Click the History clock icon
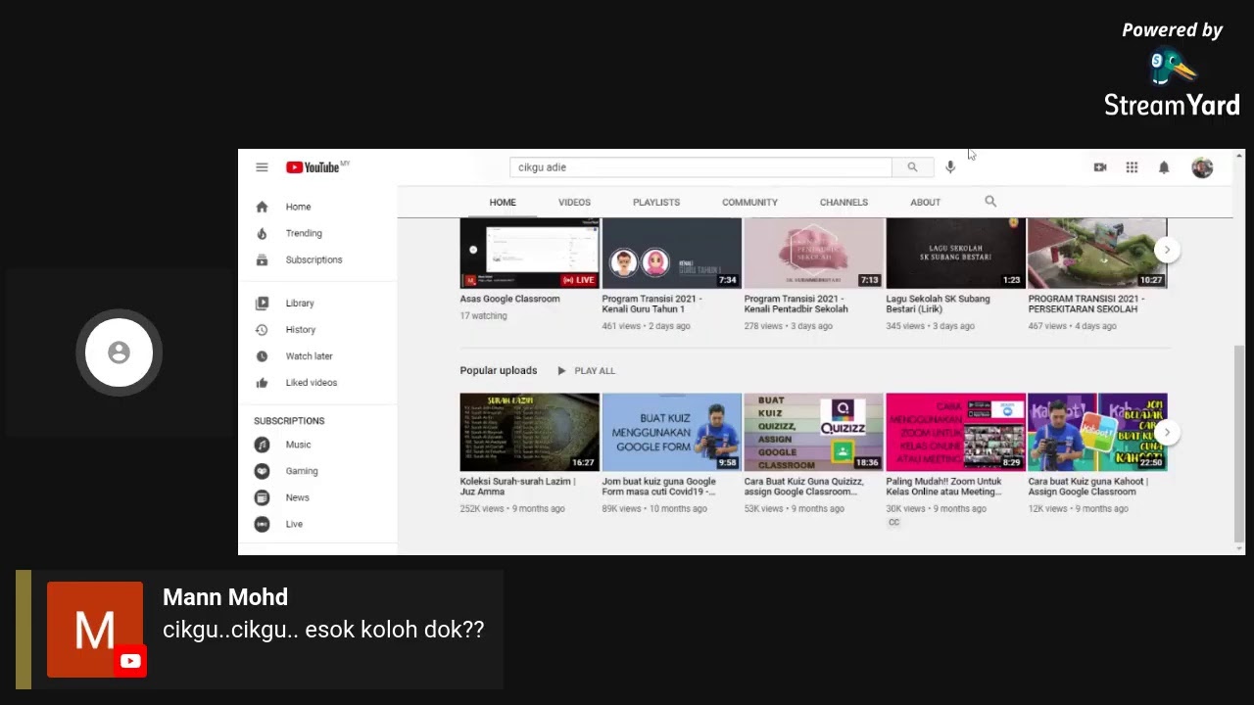The width and height of the screenshot is (1254, 705). 262,330
